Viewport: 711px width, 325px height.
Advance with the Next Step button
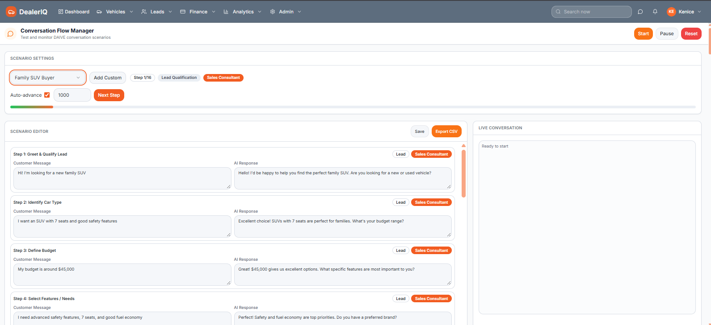tap(109, 95)
